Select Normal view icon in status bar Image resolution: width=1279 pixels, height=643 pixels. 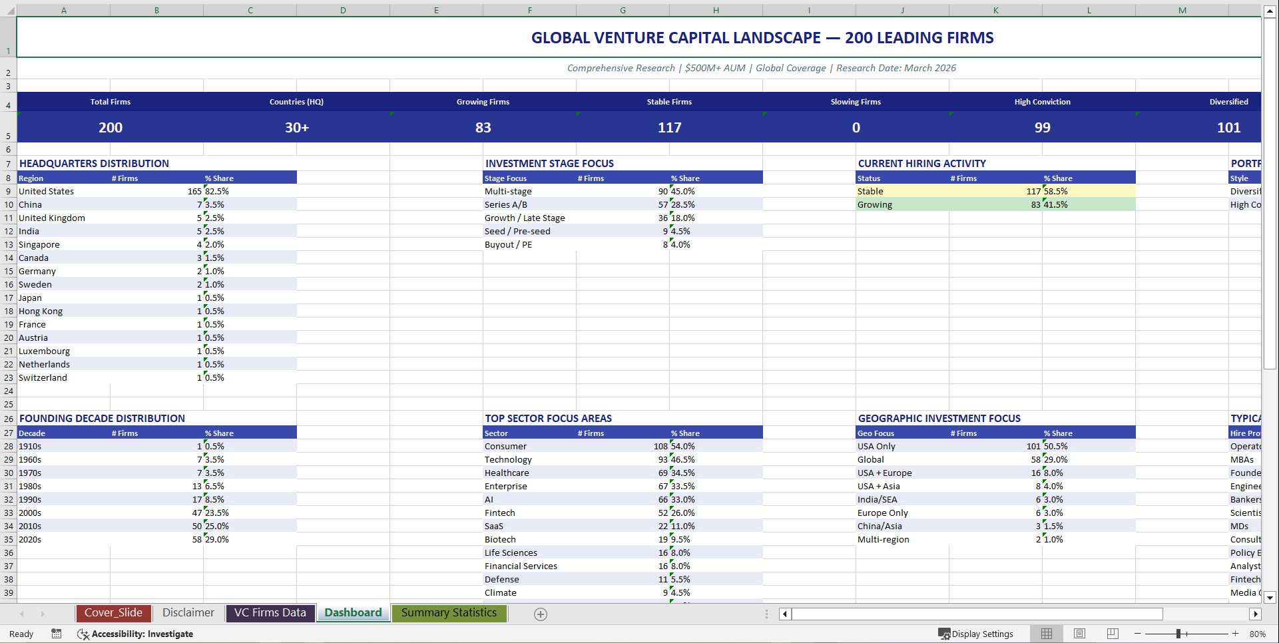coord(1046,634)
